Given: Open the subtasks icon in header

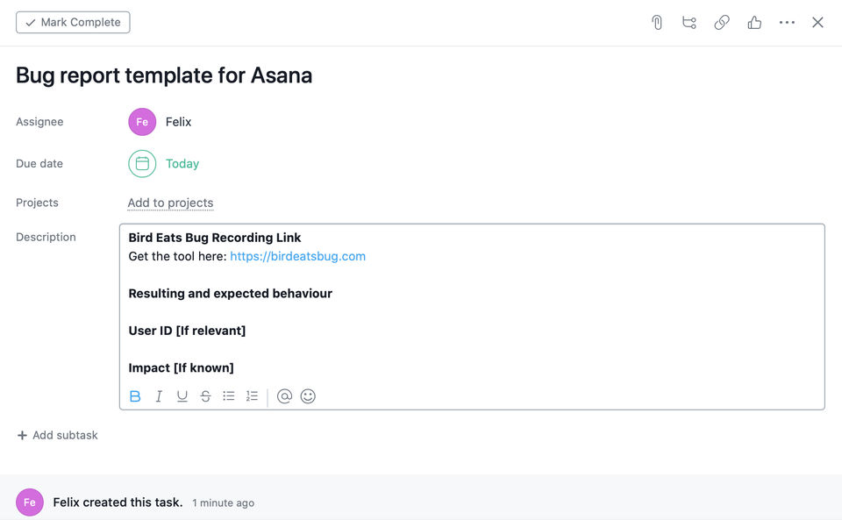Looking at the screenshot, I should [689, 23].
